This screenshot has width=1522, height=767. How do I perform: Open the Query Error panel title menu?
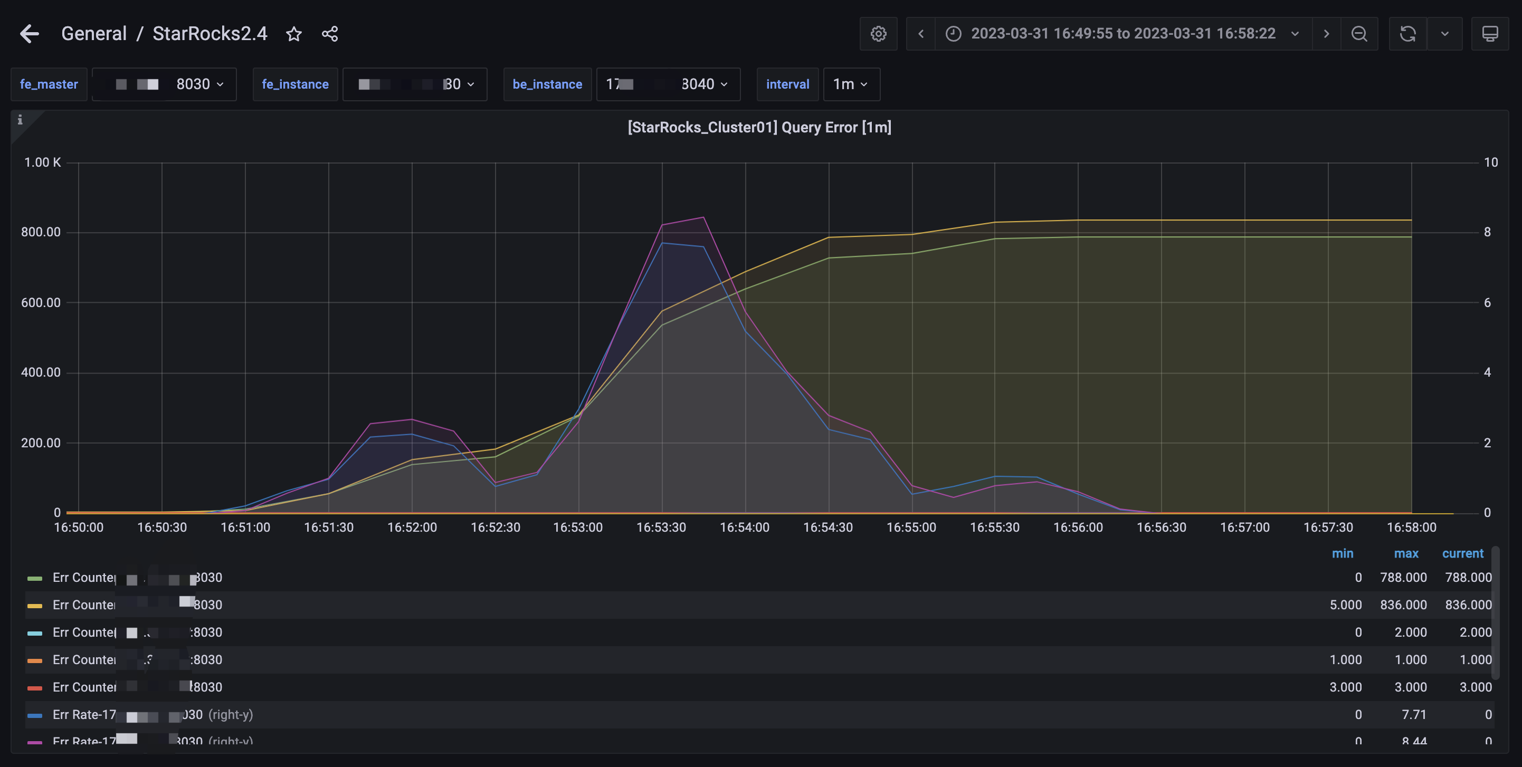pyautogui.click(x=759, y=128)
